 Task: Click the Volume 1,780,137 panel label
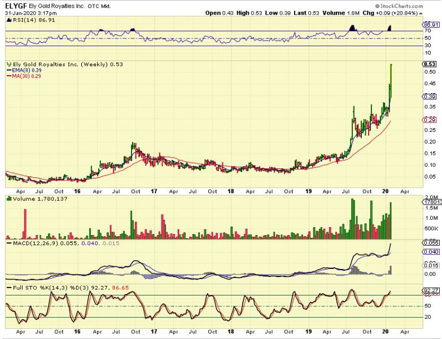[40, 199]
